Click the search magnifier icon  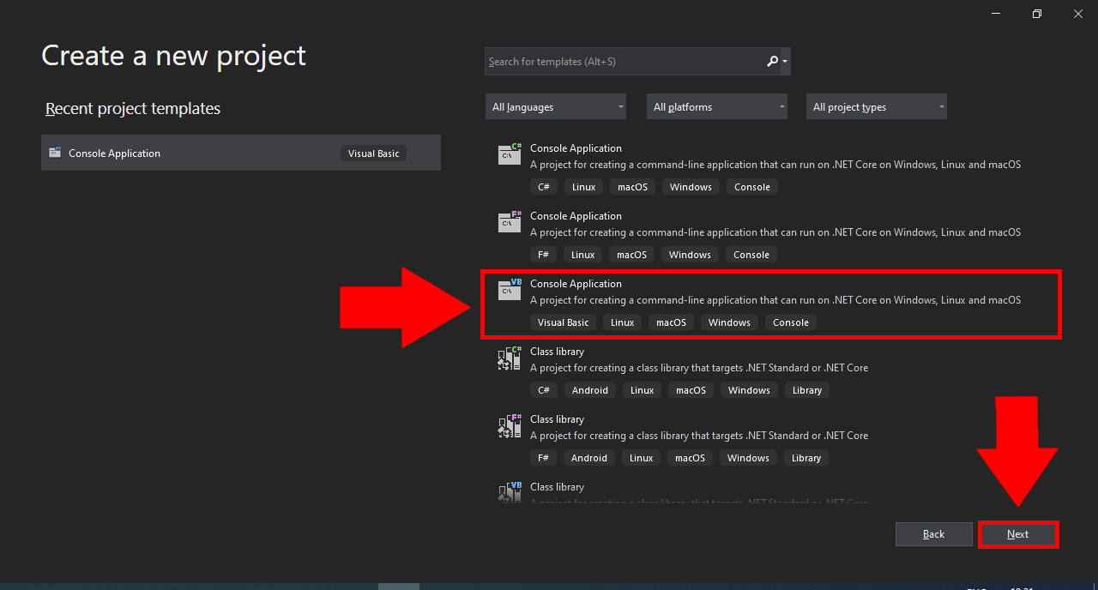[x=772, y=62]
